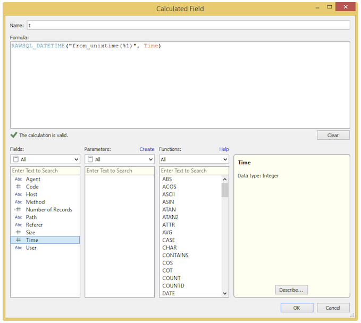Click the Describe... button
Image resolution: width=361 pixels, height=323 pixels.
point(291,290)
